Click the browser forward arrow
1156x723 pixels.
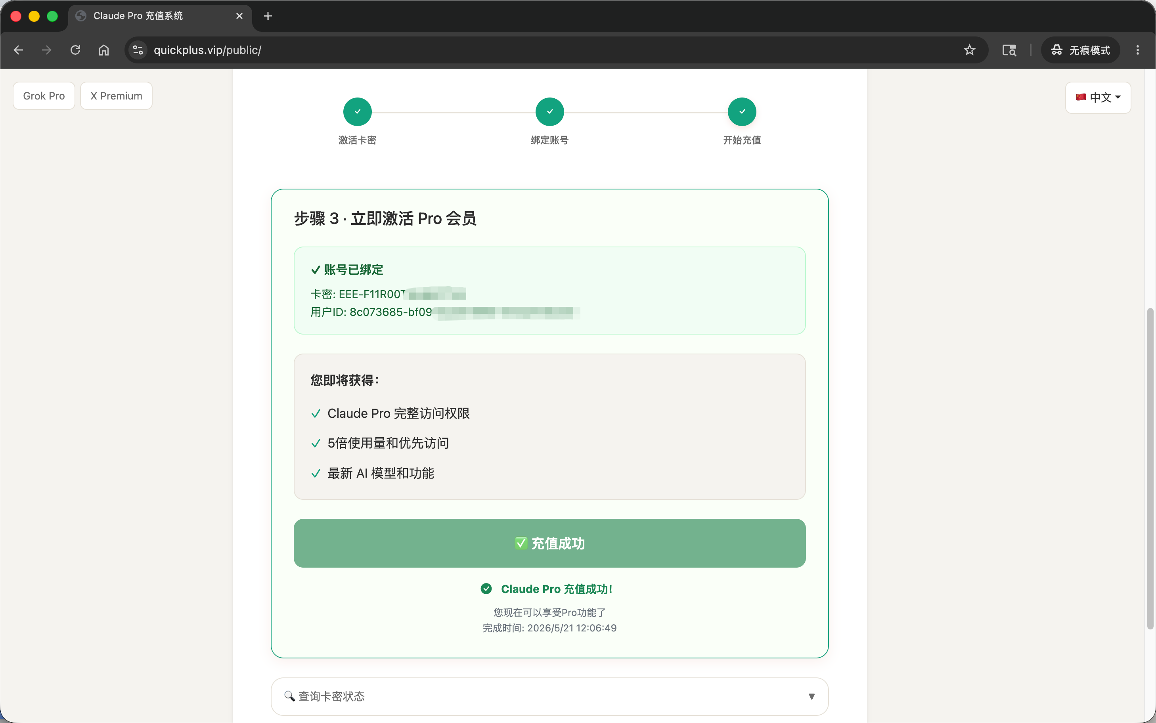[46, 50]
